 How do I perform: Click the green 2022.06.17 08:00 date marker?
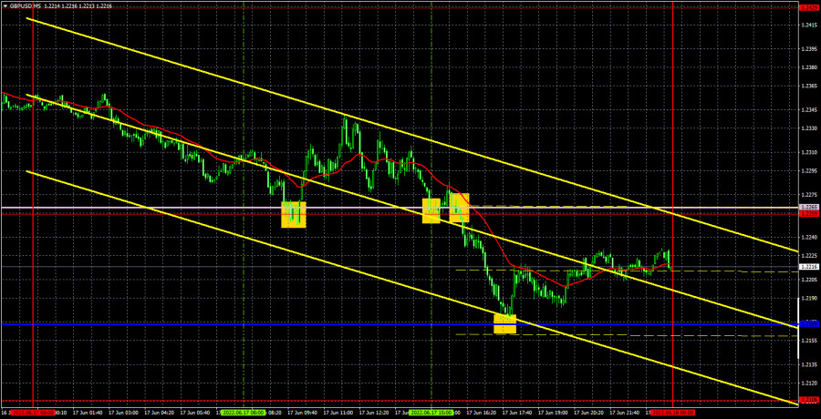tap(244, 414)
